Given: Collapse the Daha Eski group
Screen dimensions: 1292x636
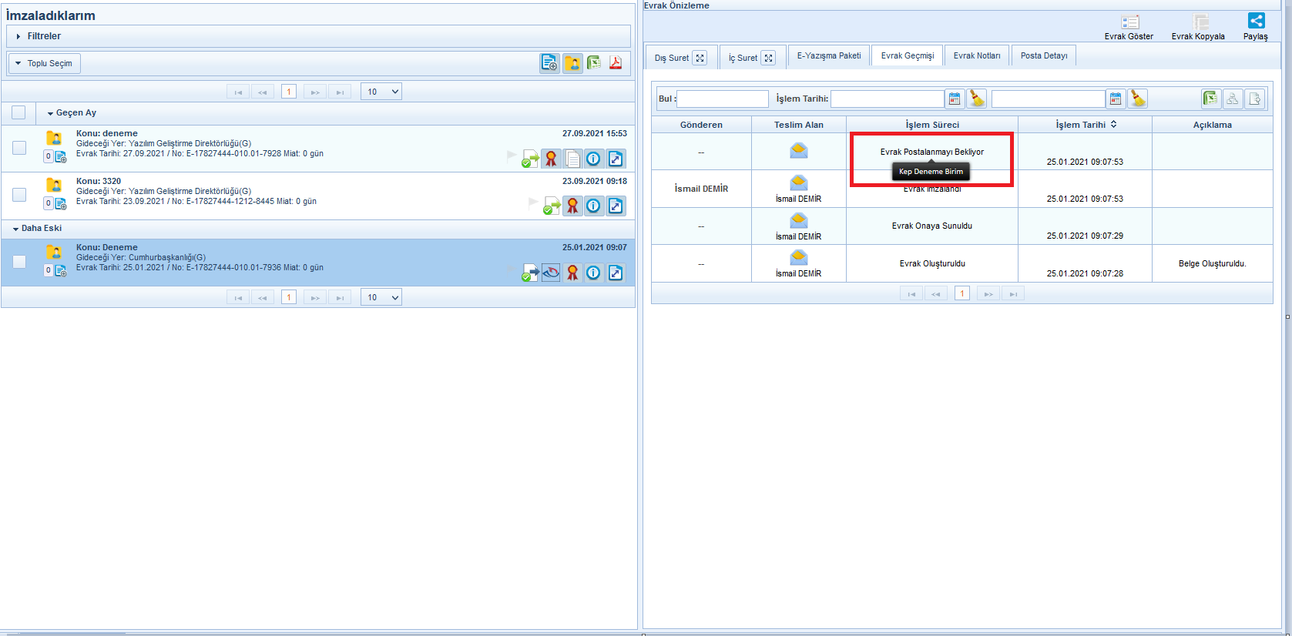Looking at the screenshot, I should (15, 229).
